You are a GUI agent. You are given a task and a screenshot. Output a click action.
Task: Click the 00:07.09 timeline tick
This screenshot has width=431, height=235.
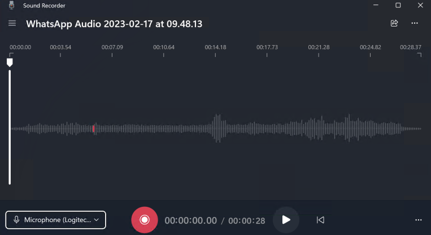(112, 55)
